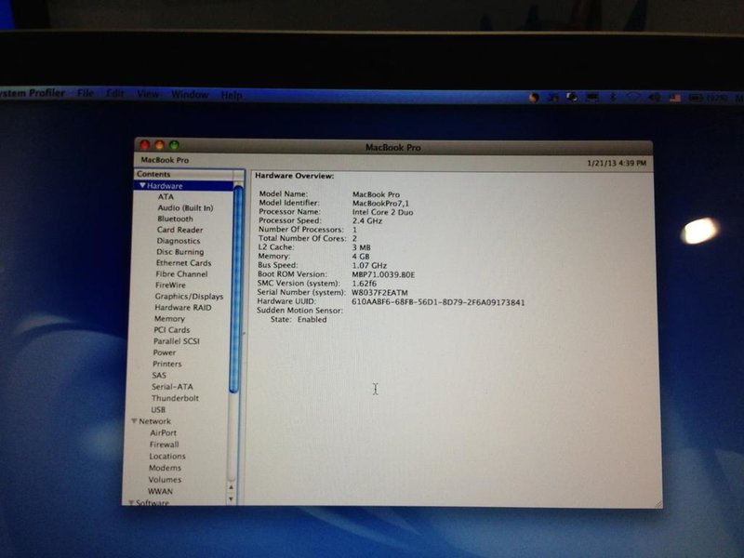Collapse the Hardware disclosure triangle
Image resolution: width=744 pixels, height=558 pixels.
[x=142, y=185]
